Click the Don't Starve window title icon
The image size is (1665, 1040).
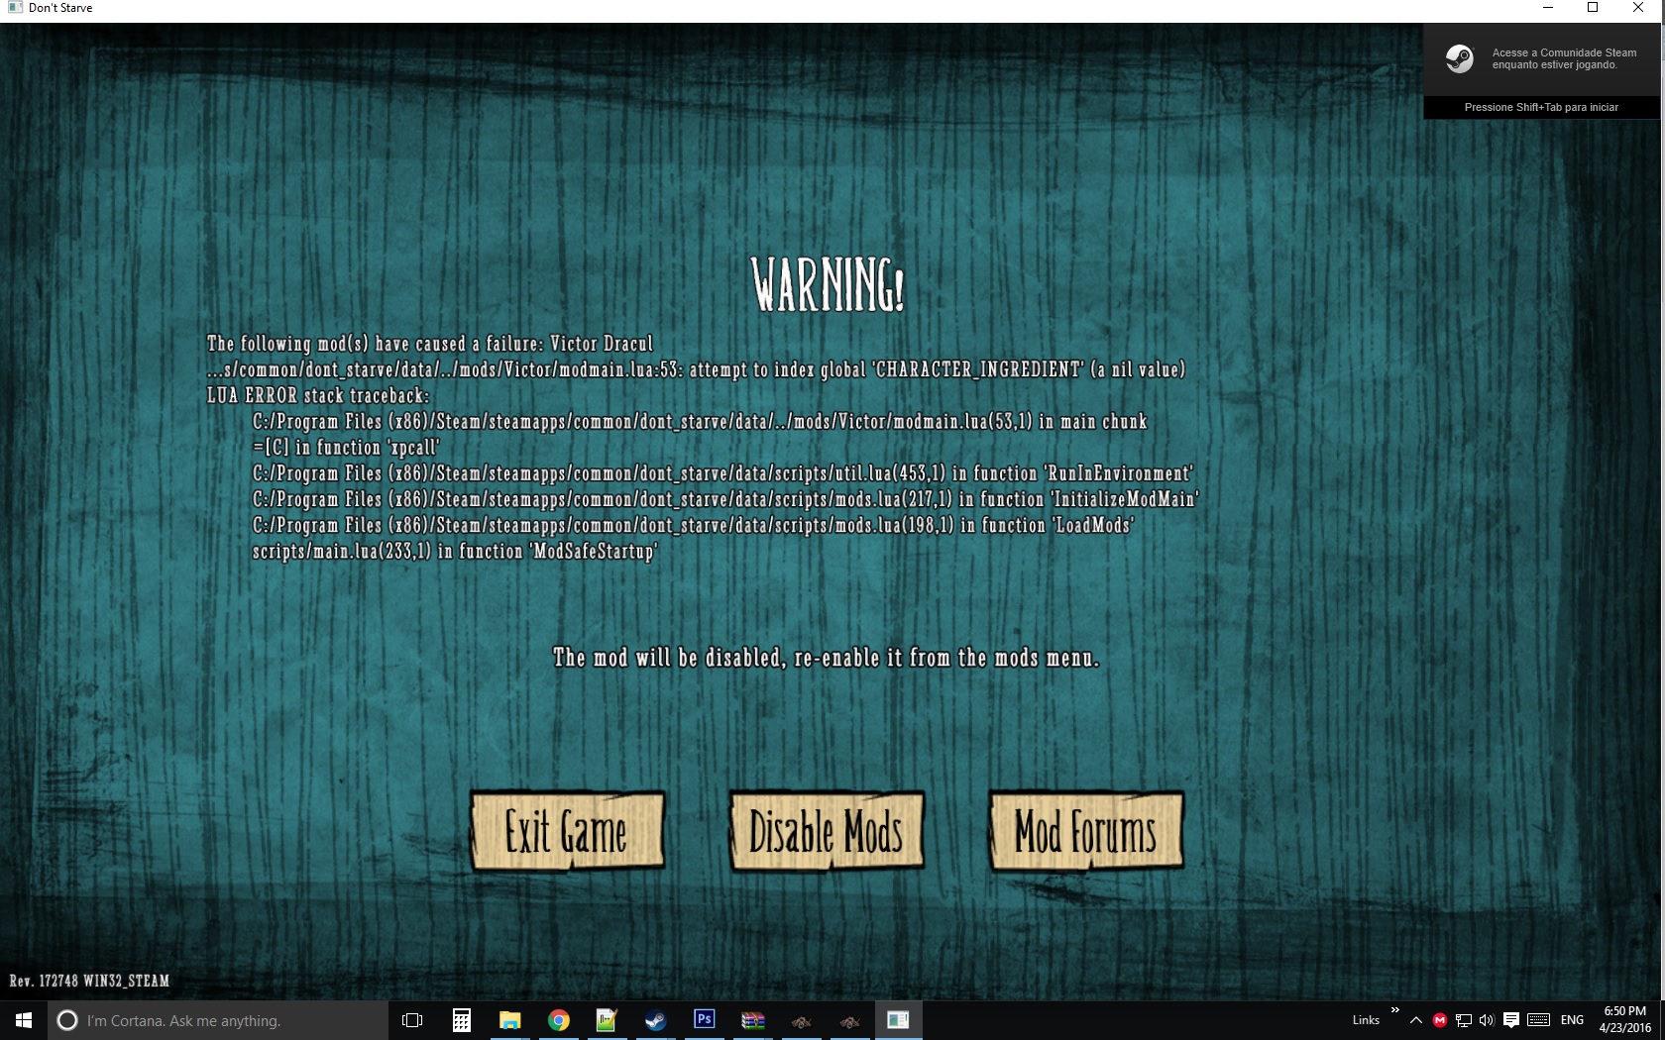point(15,8)
